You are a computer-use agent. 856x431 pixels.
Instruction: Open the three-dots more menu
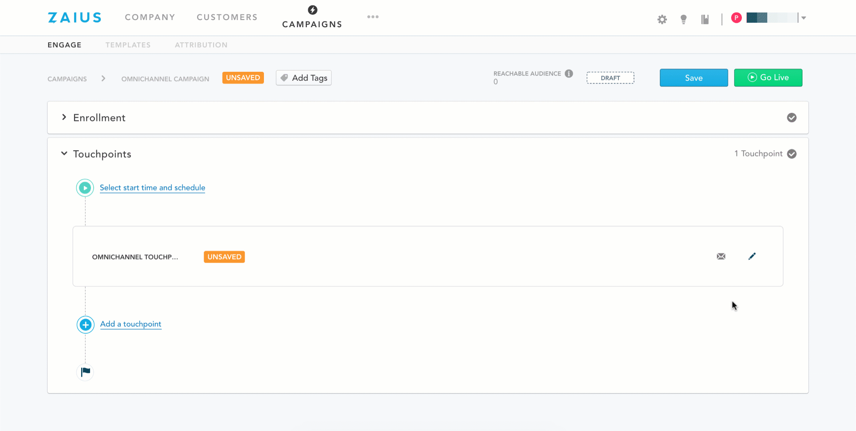pyautogui.click(x=373, y=17)
